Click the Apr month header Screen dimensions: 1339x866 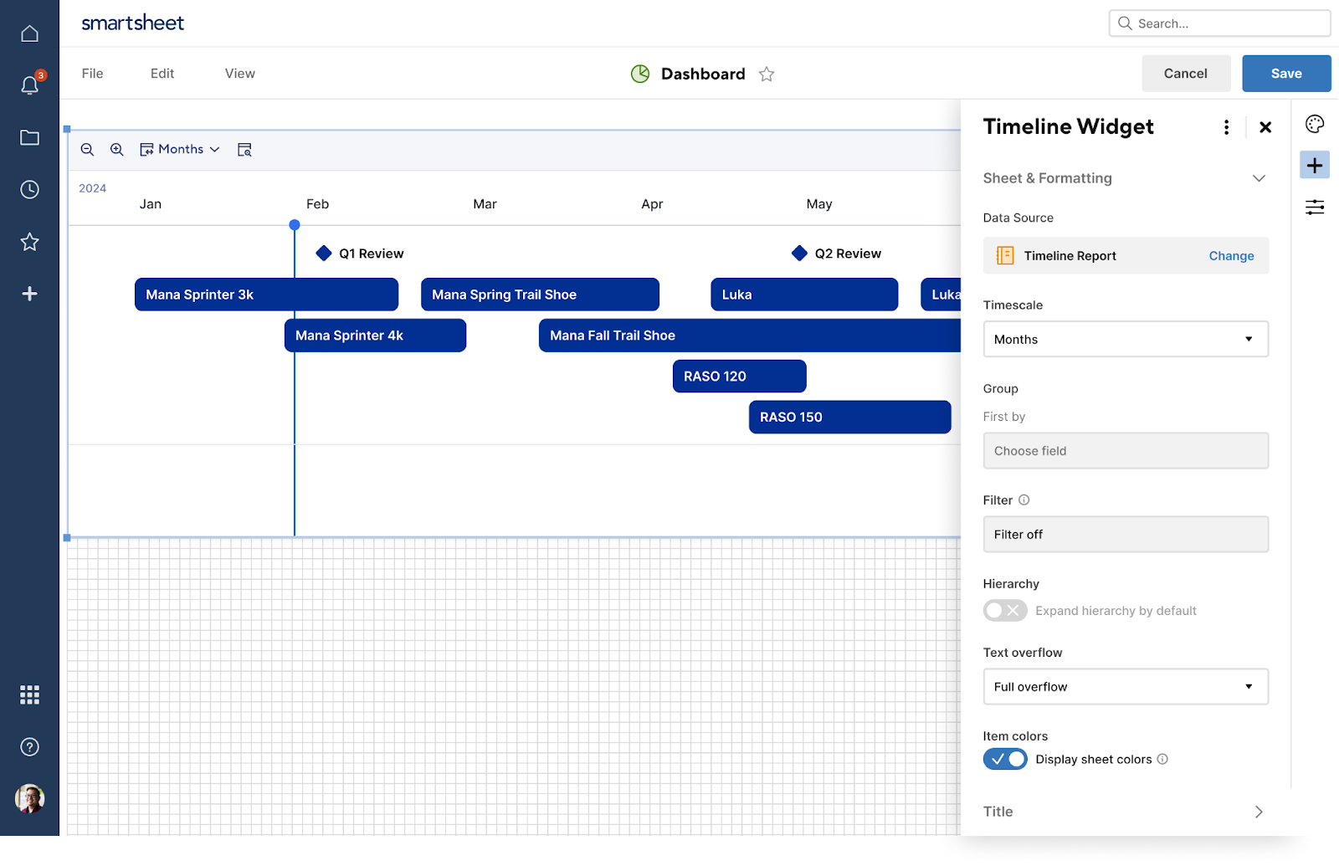point(652,204)
